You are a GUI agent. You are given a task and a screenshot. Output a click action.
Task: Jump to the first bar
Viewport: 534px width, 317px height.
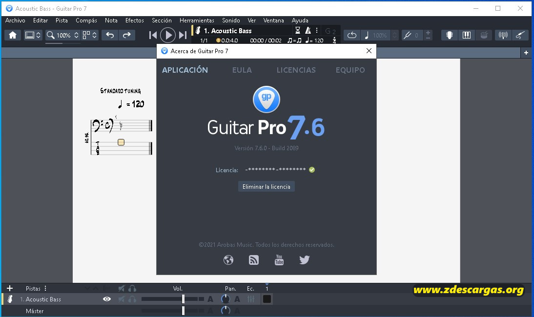pyautogui.click(x=153, y=35)
